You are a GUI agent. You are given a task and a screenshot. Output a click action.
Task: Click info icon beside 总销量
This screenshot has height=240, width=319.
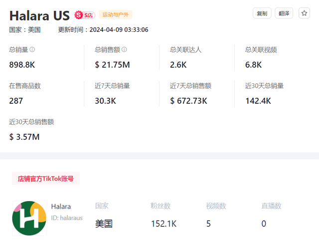coord(32,49)
